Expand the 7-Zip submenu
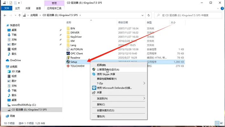This screenshot has width=225, height=127. click(x=144, y=83)
